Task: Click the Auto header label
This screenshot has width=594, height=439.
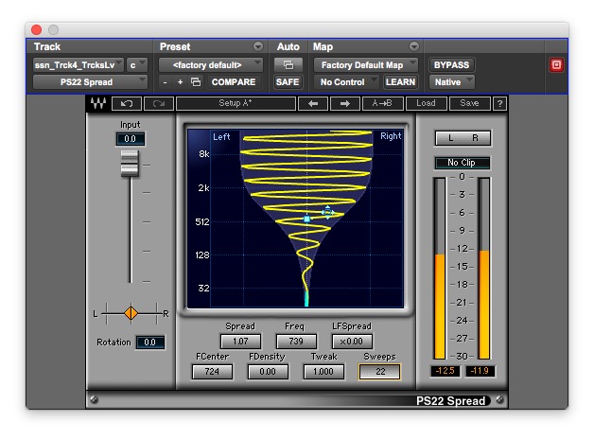Action: [x=288, y=46]
